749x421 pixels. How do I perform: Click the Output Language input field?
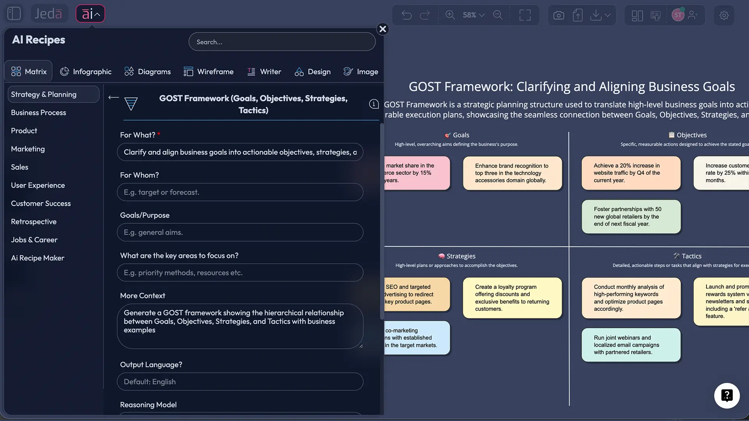[240, 382]
